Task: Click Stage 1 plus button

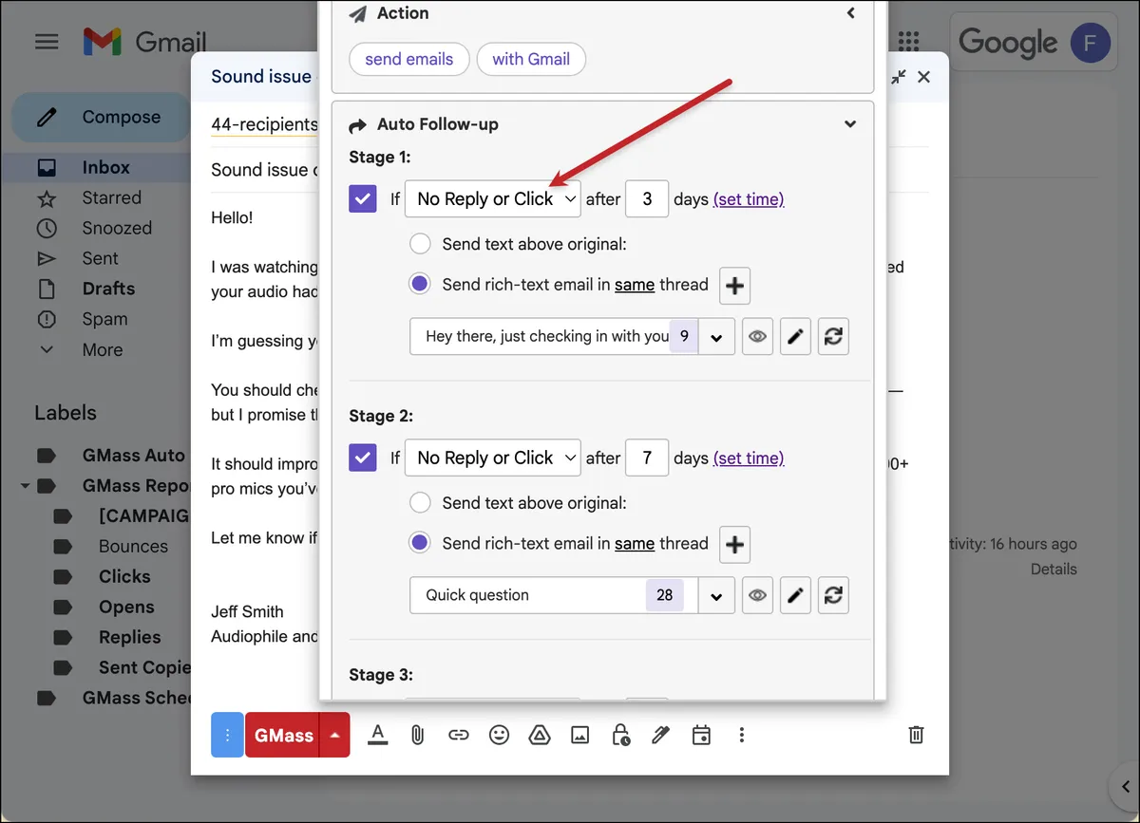Action: (735, 286)
